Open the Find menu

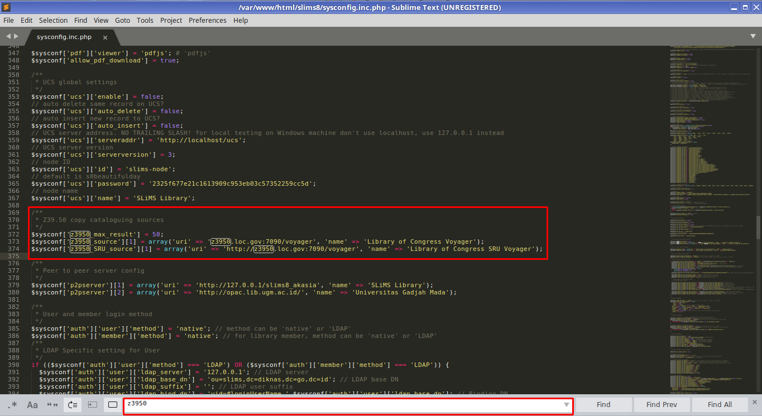click(80, 20)
